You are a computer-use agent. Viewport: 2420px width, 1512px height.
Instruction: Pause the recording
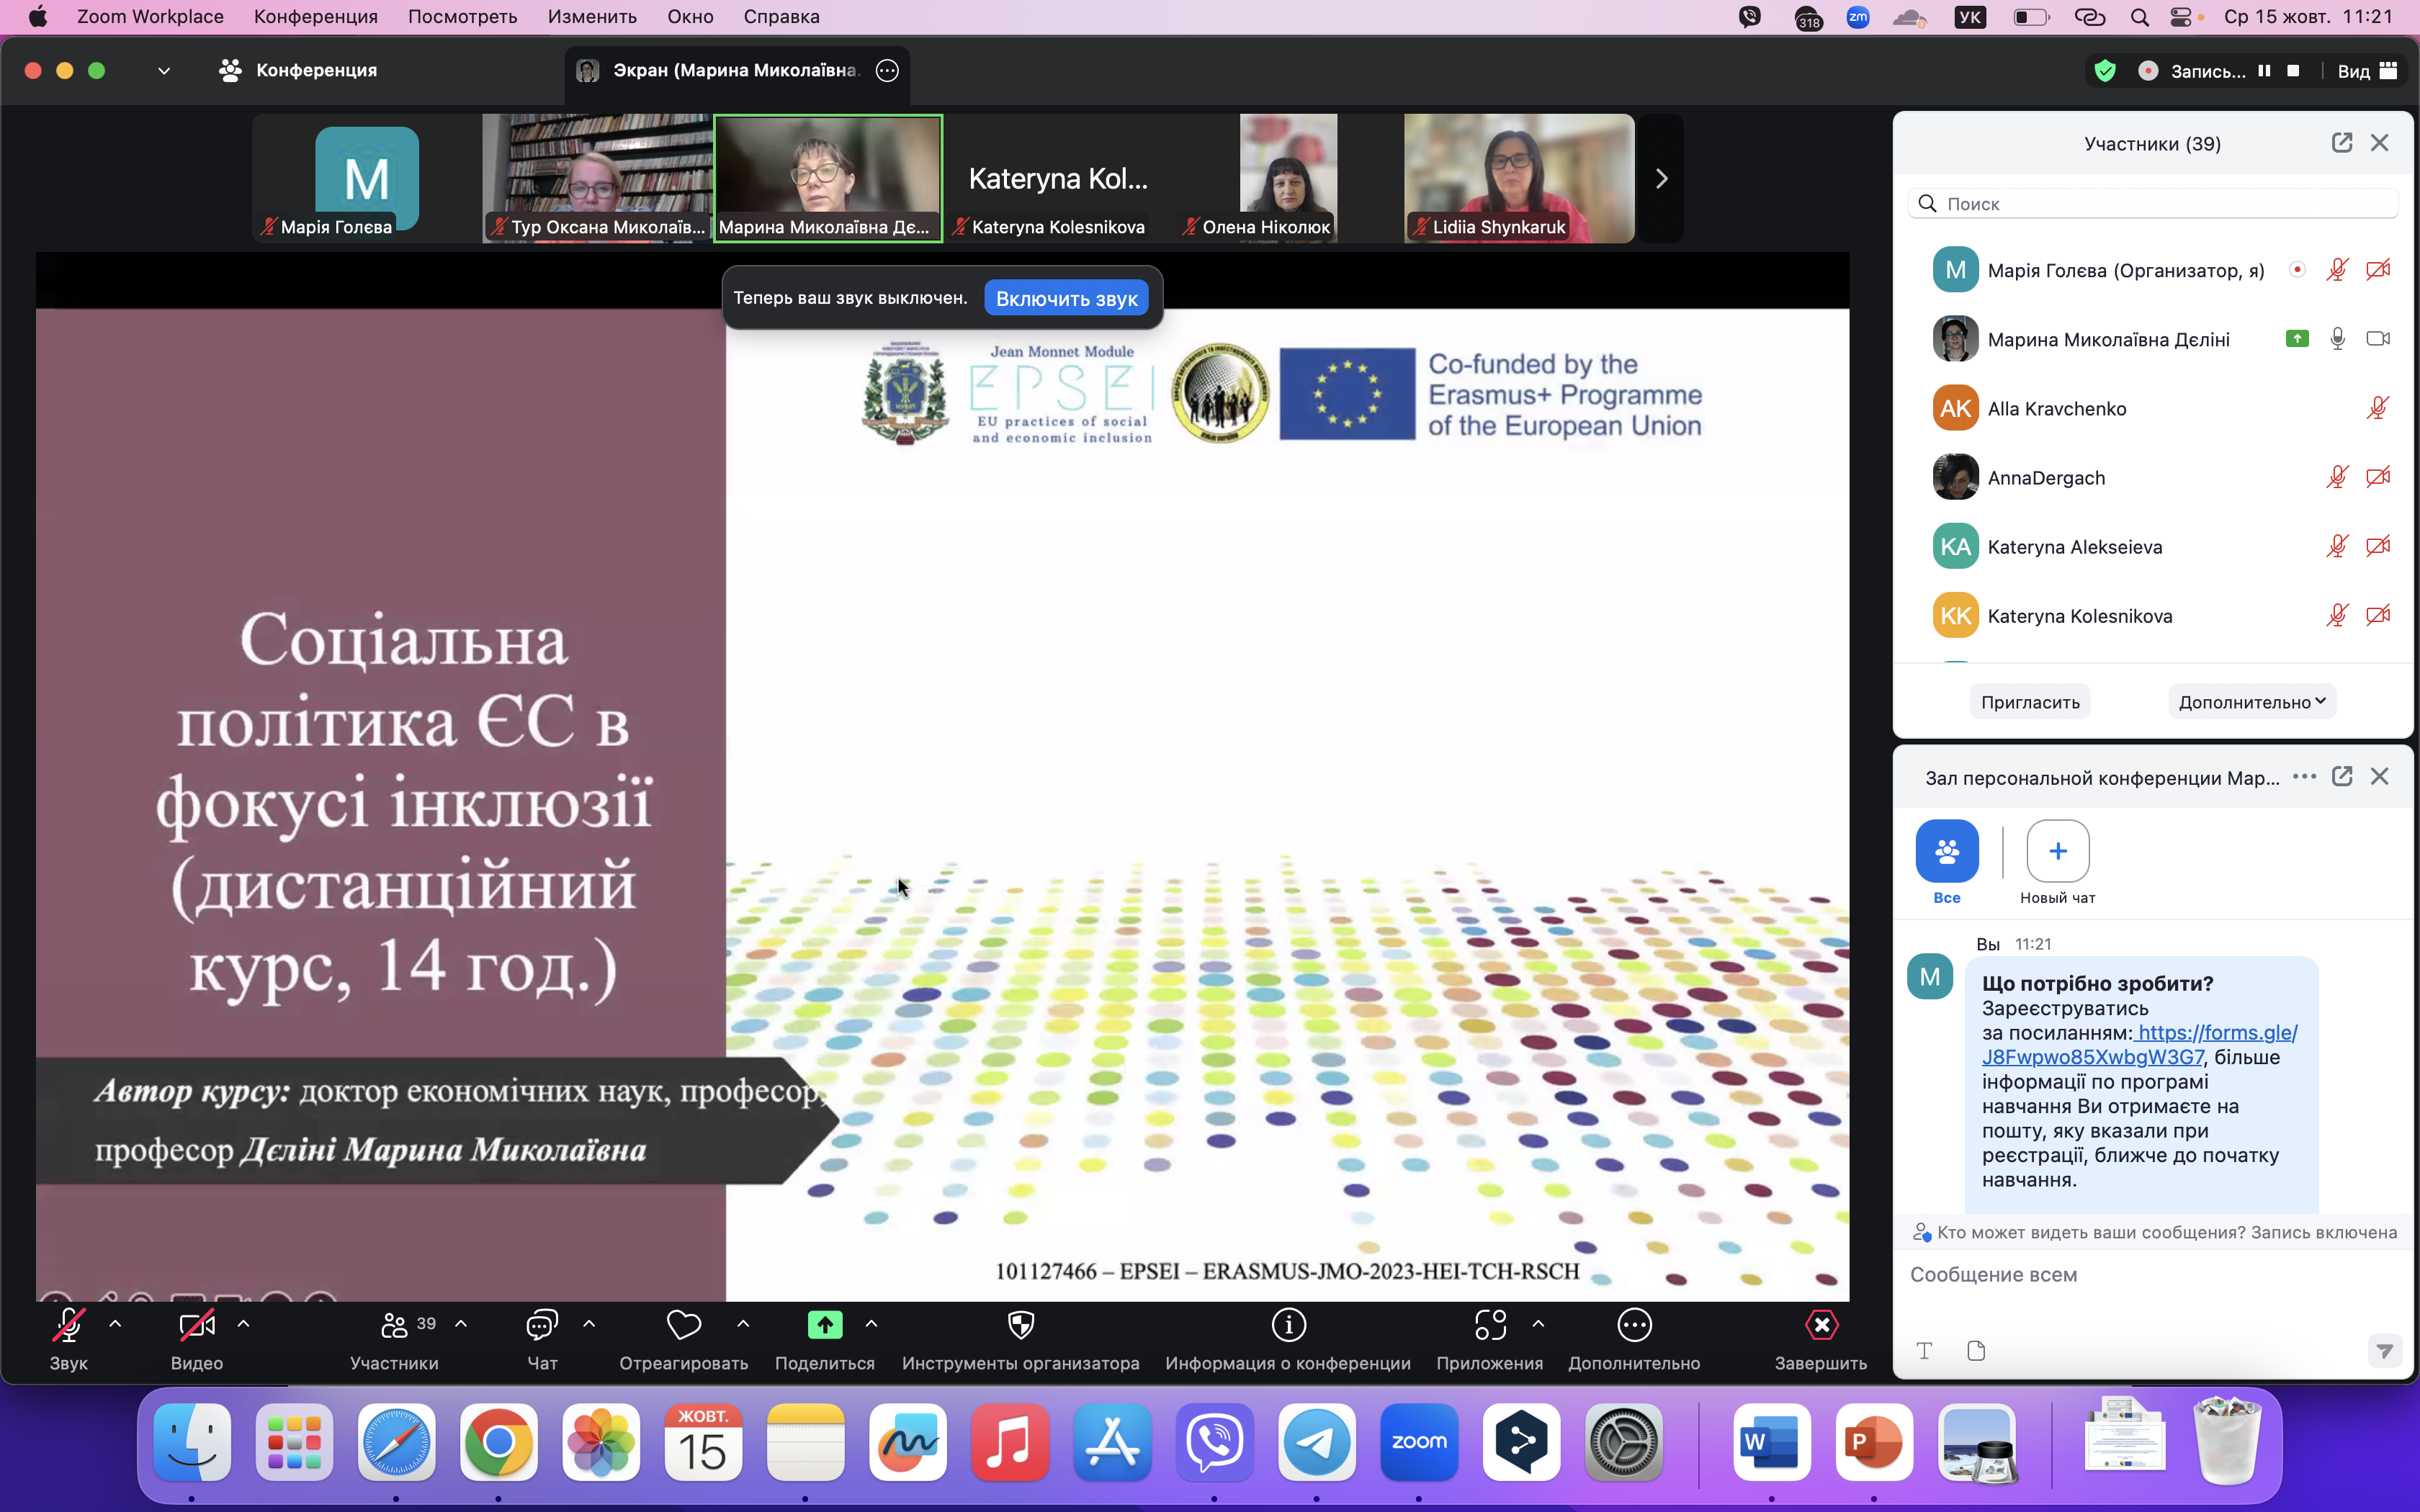coord(2264,71)
